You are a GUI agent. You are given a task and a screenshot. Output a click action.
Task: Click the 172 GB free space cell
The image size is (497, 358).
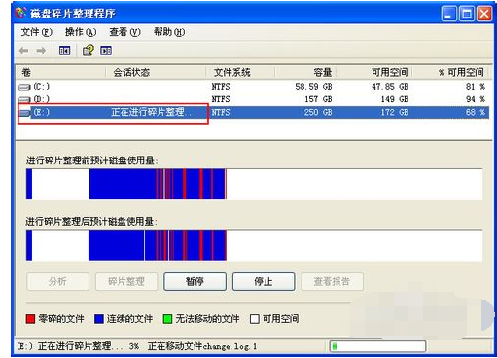pos(395,112)
